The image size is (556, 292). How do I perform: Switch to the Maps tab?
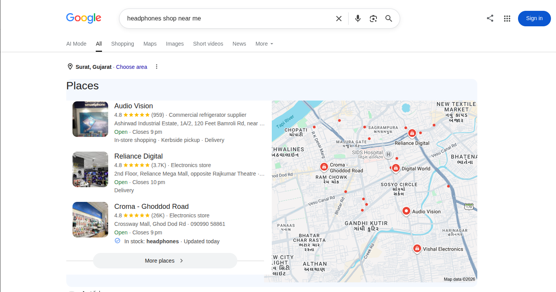[150, 44]
